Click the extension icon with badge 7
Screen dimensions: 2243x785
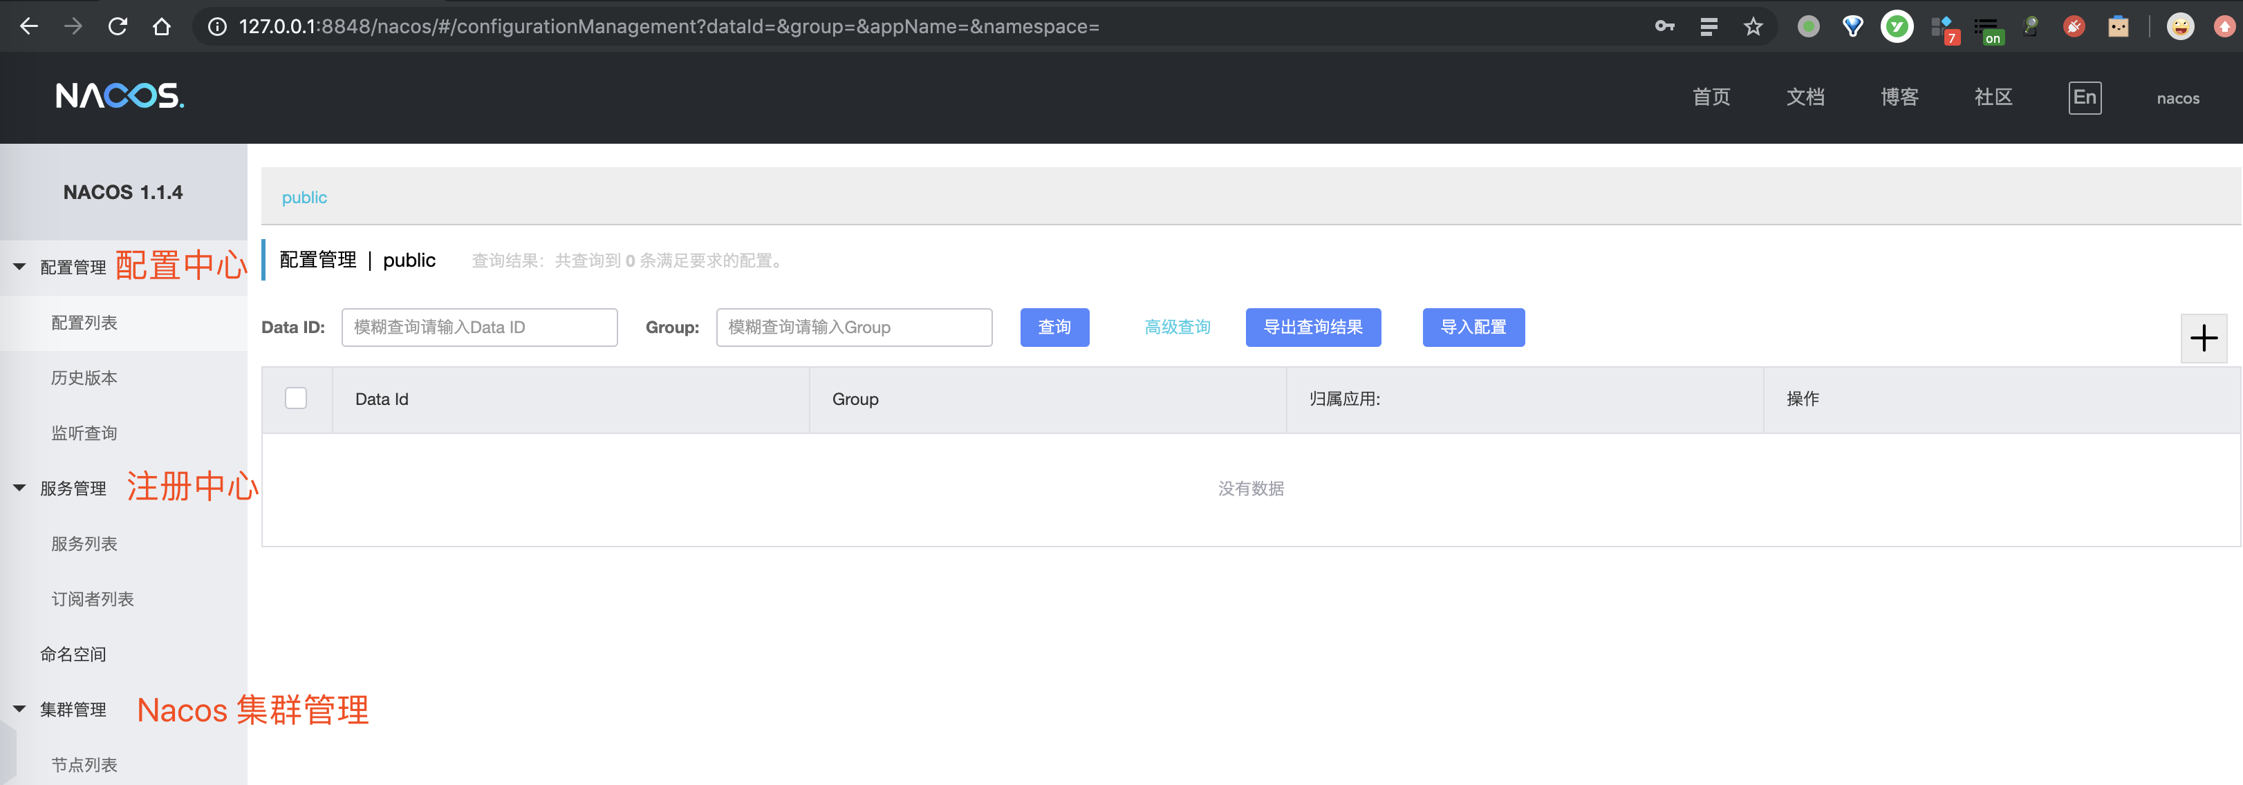click(1944, 26)
